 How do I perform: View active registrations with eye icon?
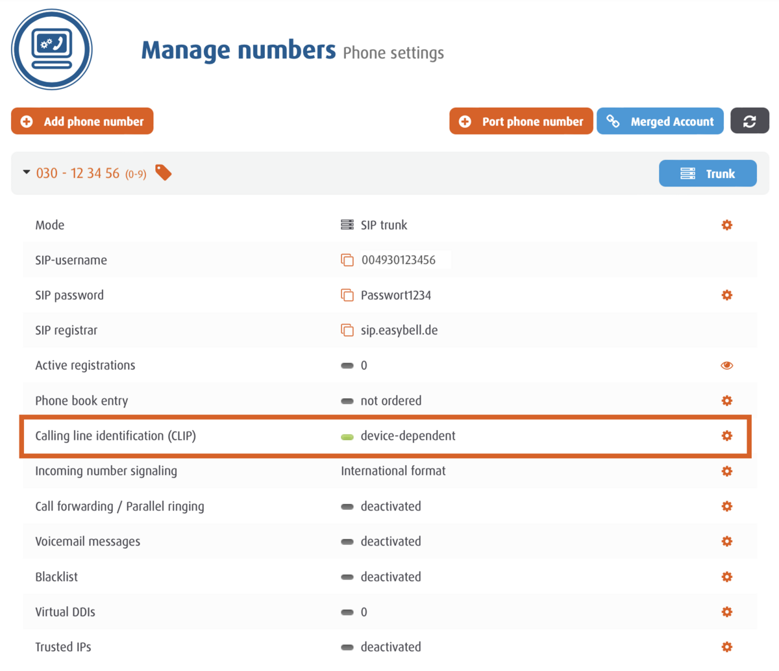726,366
